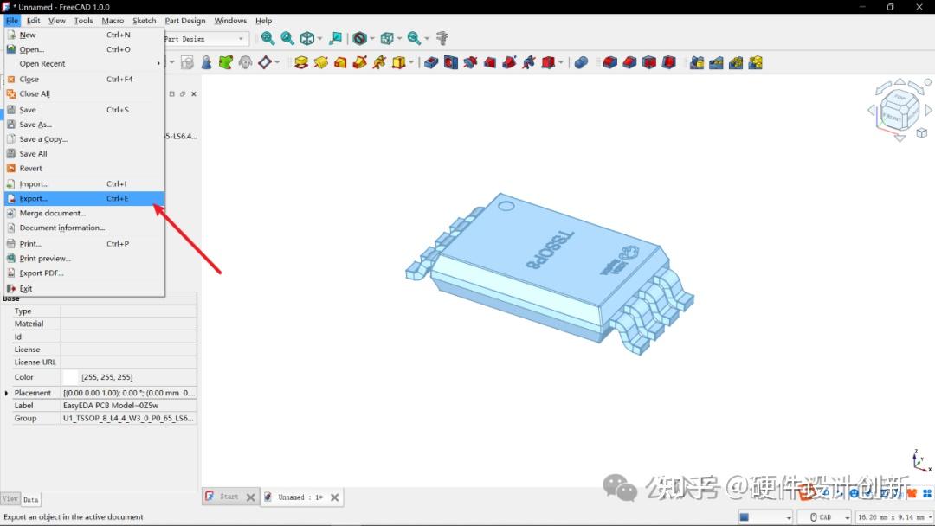Select the Additive Pipe tool
This screenshot has width=935, height=526.
(x=359, y=62)
